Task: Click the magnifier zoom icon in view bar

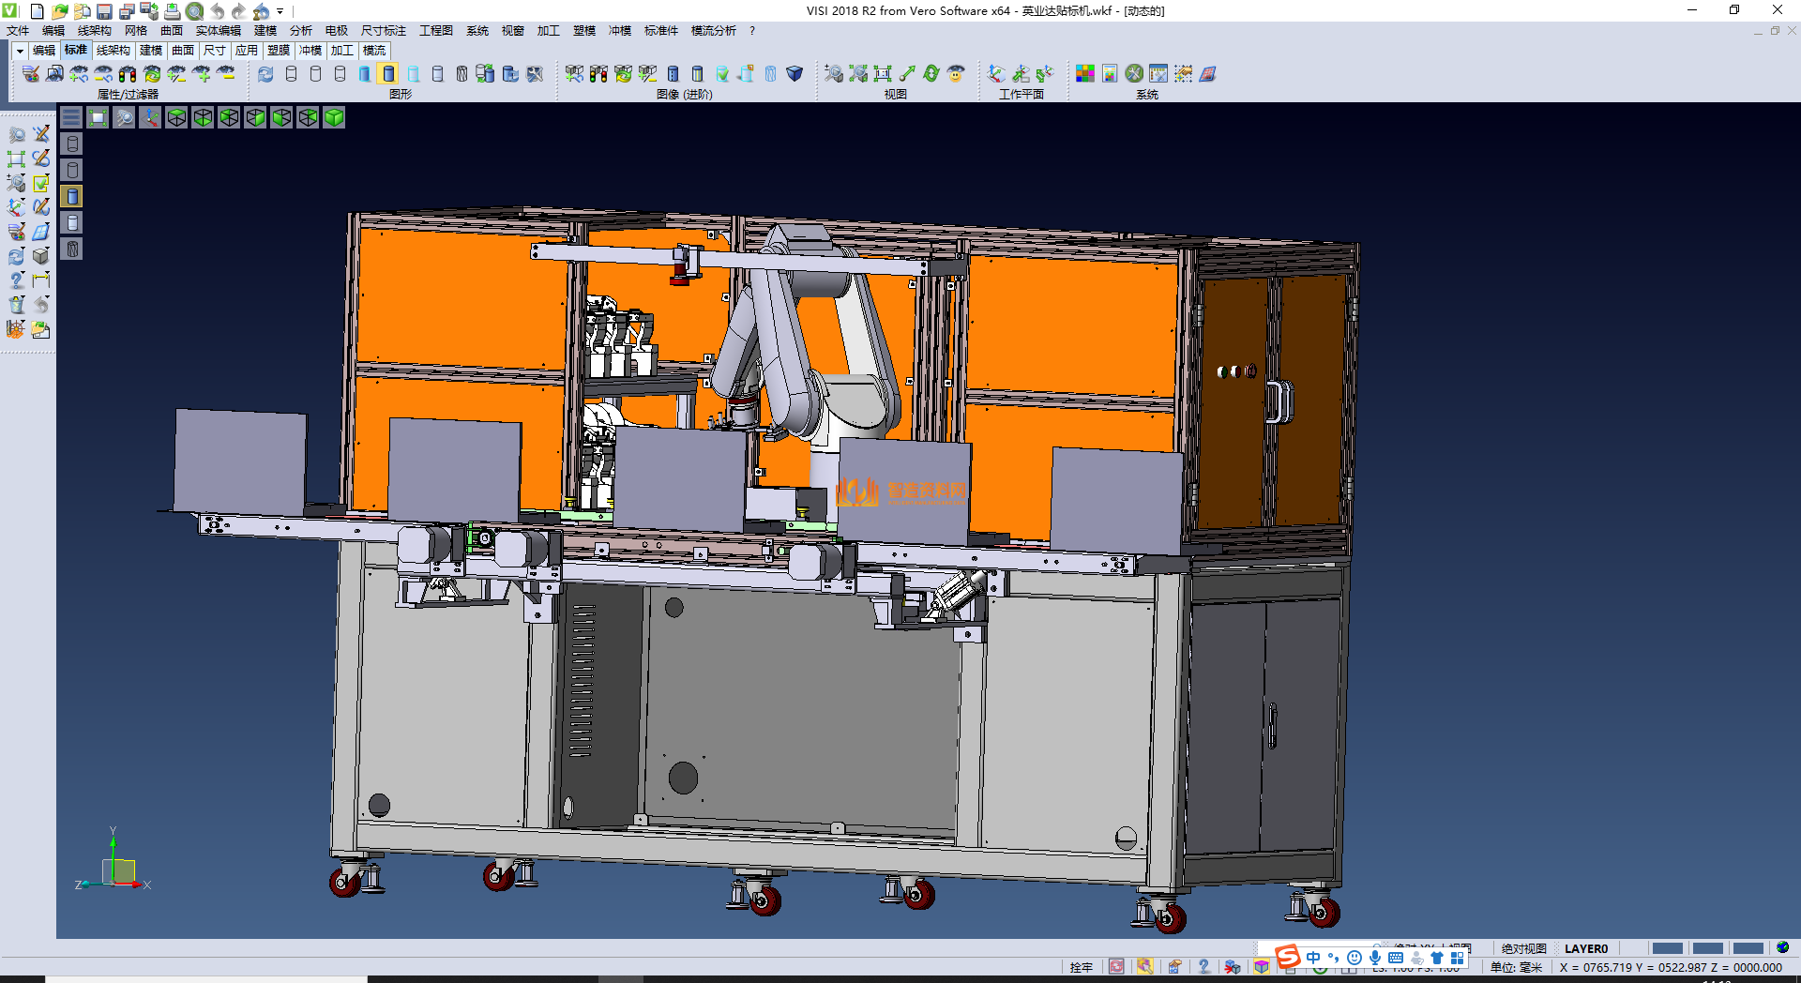Action: pos(124,117)
